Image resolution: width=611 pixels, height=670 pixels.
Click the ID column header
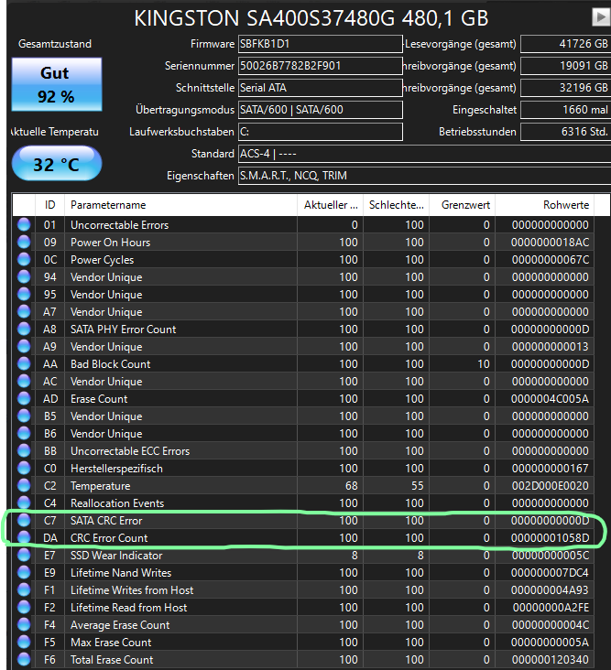[50, 205]
